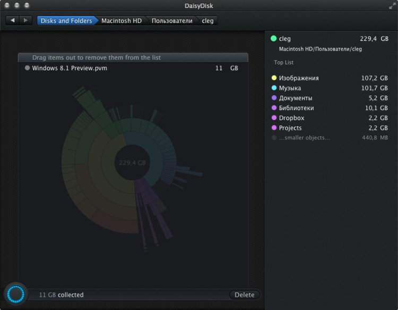This screenshot has height=310, width=398.
Task: Go forward with the right arrow button
Action: tap(25, 20)
